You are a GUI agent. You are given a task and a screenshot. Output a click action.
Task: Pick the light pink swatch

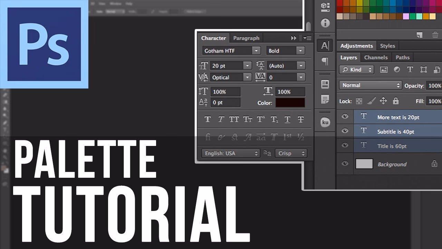click(406, 16)
